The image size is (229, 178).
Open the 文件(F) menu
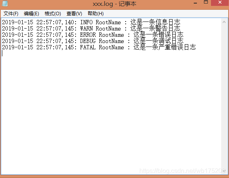tap(11, 14)
